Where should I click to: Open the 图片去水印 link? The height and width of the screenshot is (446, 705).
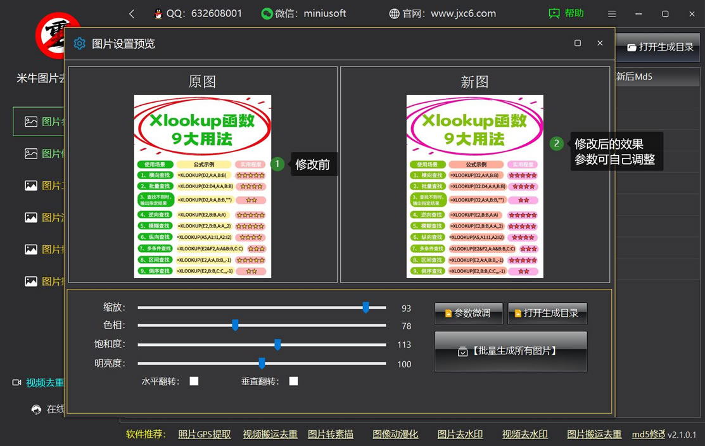pyautogui.click(x=460, y=435)
